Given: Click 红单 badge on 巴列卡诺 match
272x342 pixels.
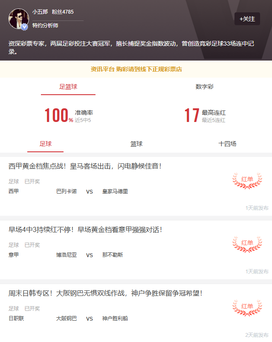Looking at the screenshot, I should 247,180.
